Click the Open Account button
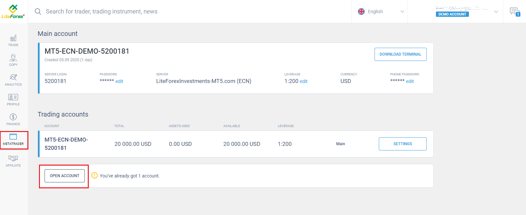Viewport: 526px width, 215px height. (65, 176)
